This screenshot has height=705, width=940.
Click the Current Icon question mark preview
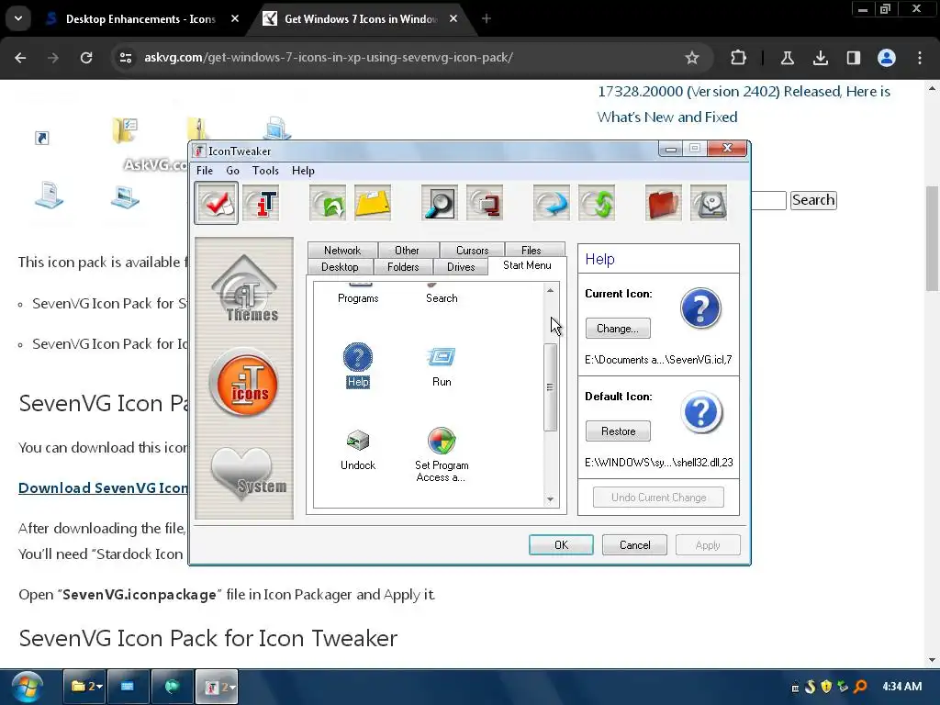pos(700,308)
